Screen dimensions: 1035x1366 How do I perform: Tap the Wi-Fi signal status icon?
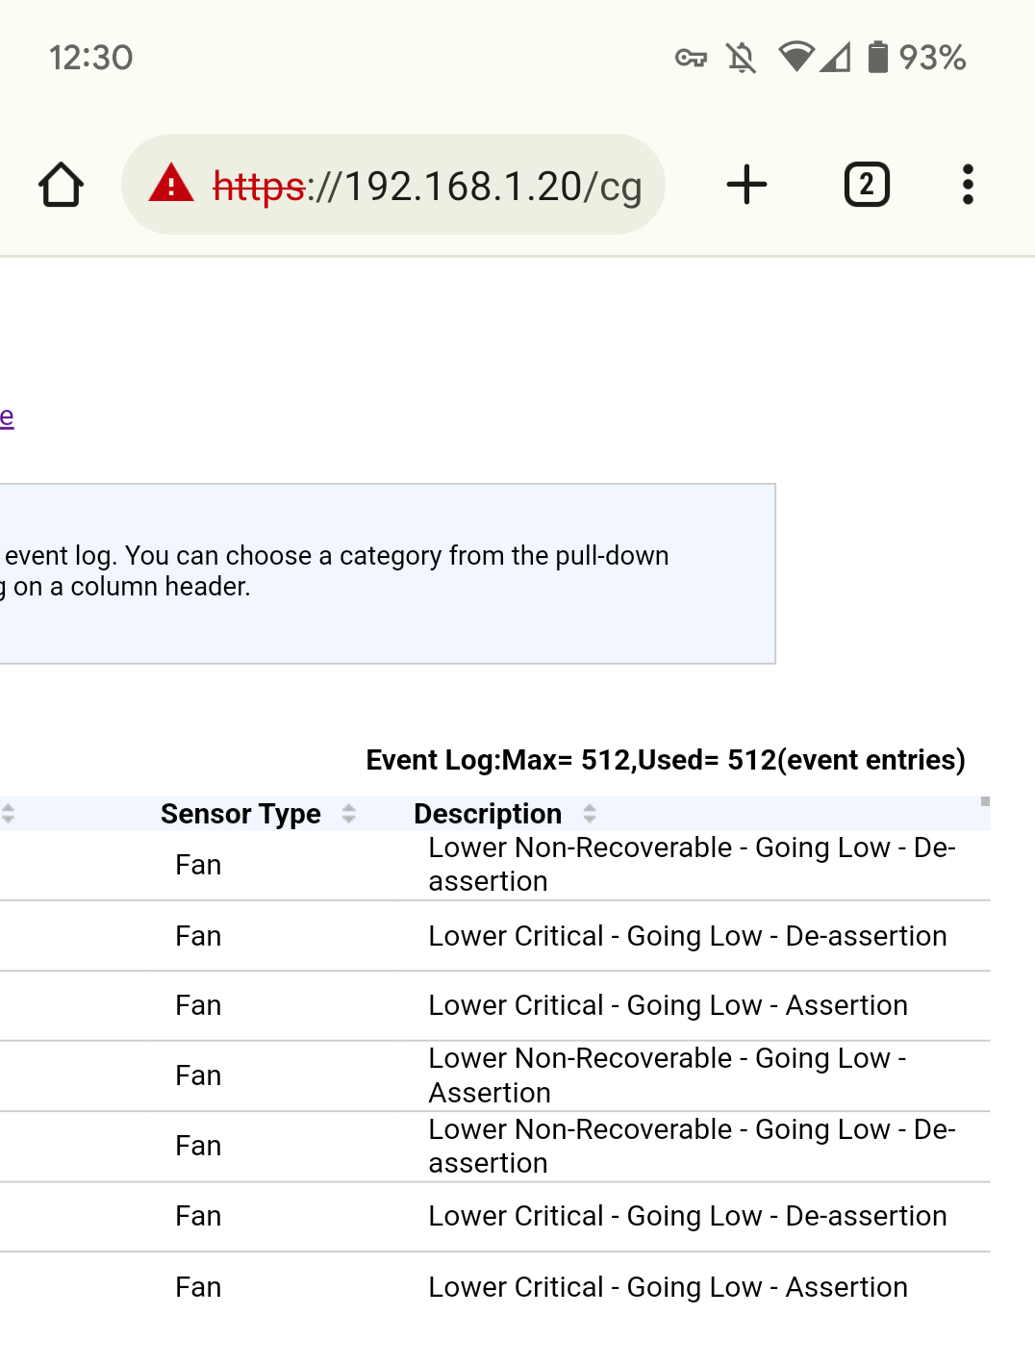pos(796,58)
